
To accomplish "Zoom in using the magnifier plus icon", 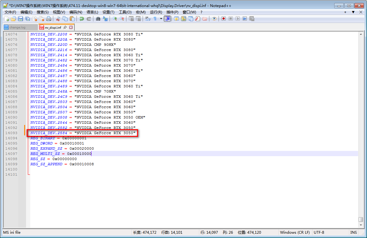I will (115, 19).
